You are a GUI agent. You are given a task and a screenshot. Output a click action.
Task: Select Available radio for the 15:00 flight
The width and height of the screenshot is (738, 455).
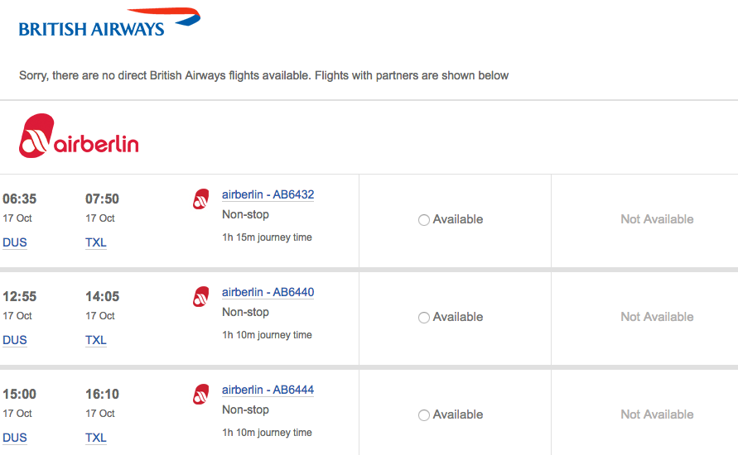click(x=424, y=415)
